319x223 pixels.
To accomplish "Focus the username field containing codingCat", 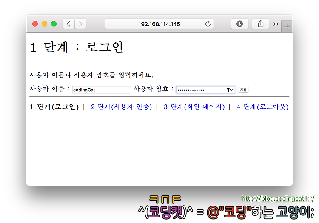I will [x=102, y=90].
